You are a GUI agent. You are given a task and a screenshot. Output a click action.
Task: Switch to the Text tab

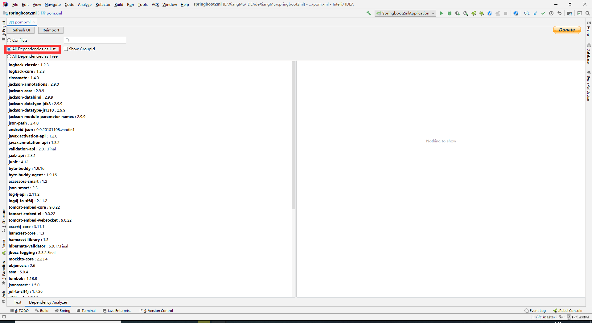pyautogui.click(x=18, y=302)
